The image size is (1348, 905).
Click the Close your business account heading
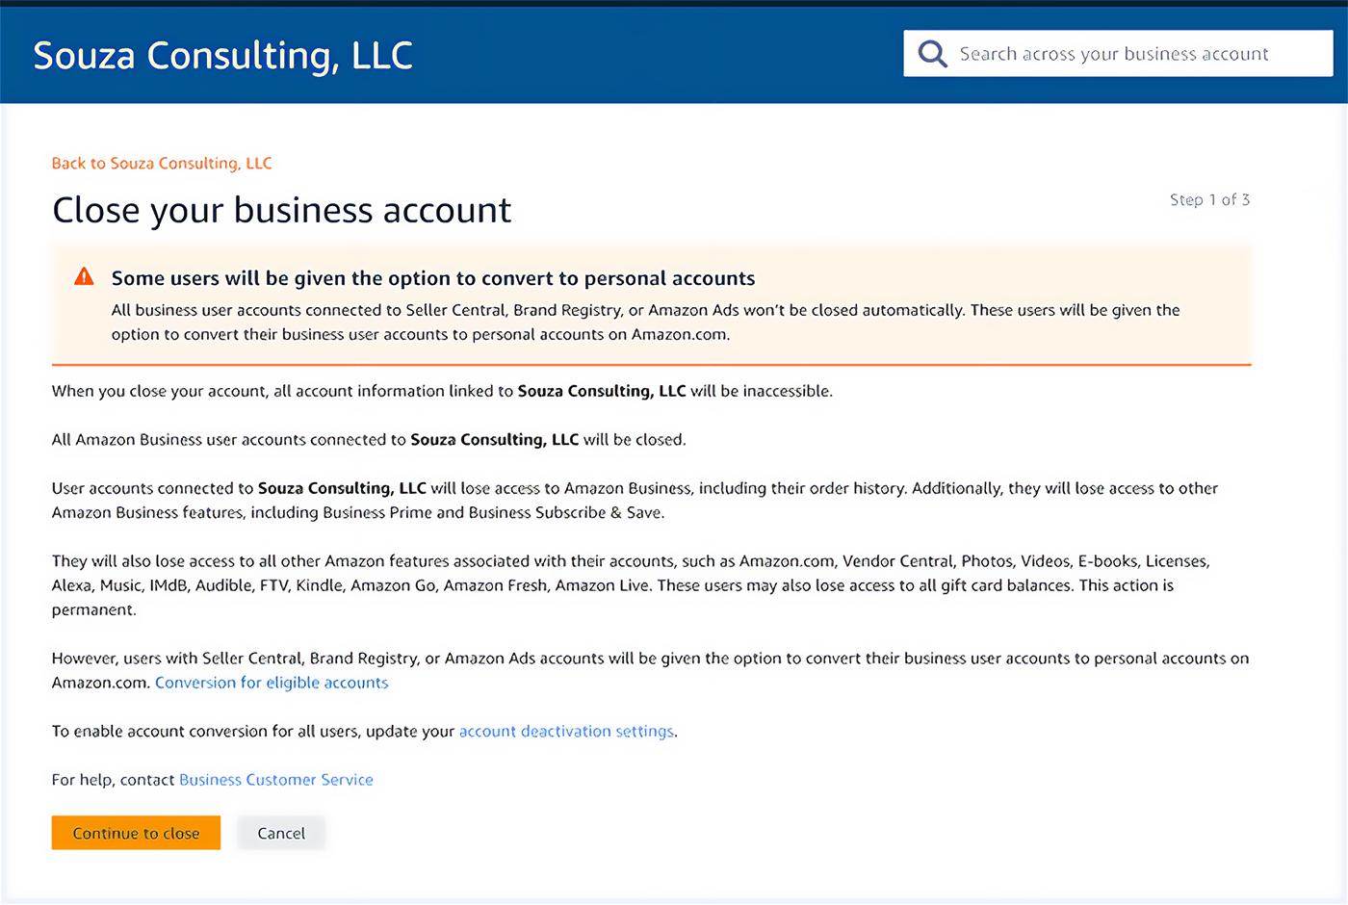pyautogui.click(x=281, y=210)
